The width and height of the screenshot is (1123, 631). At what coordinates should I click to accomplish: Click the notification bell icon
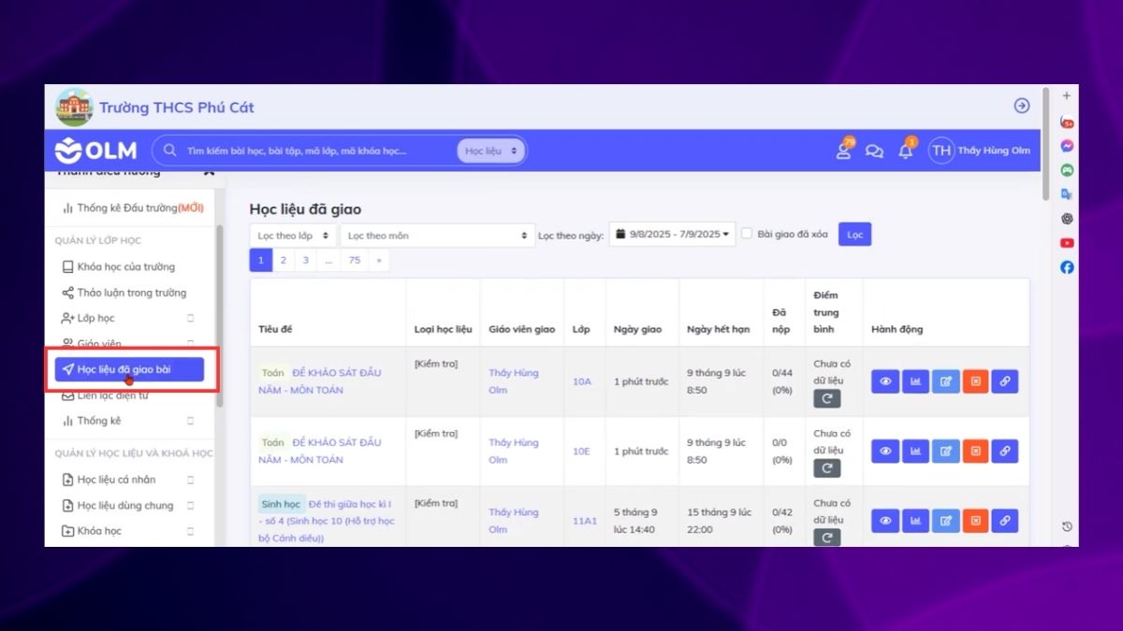tap(905, 151)
